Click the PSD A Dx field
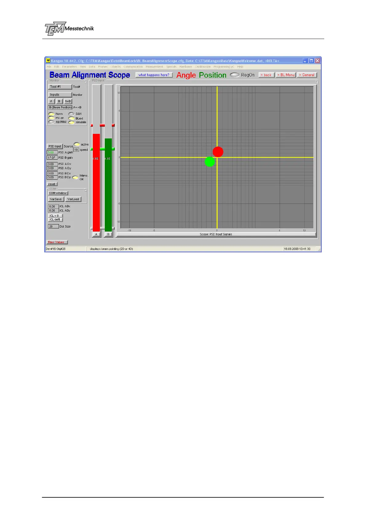Screen dimensions: 366x517 52,164
